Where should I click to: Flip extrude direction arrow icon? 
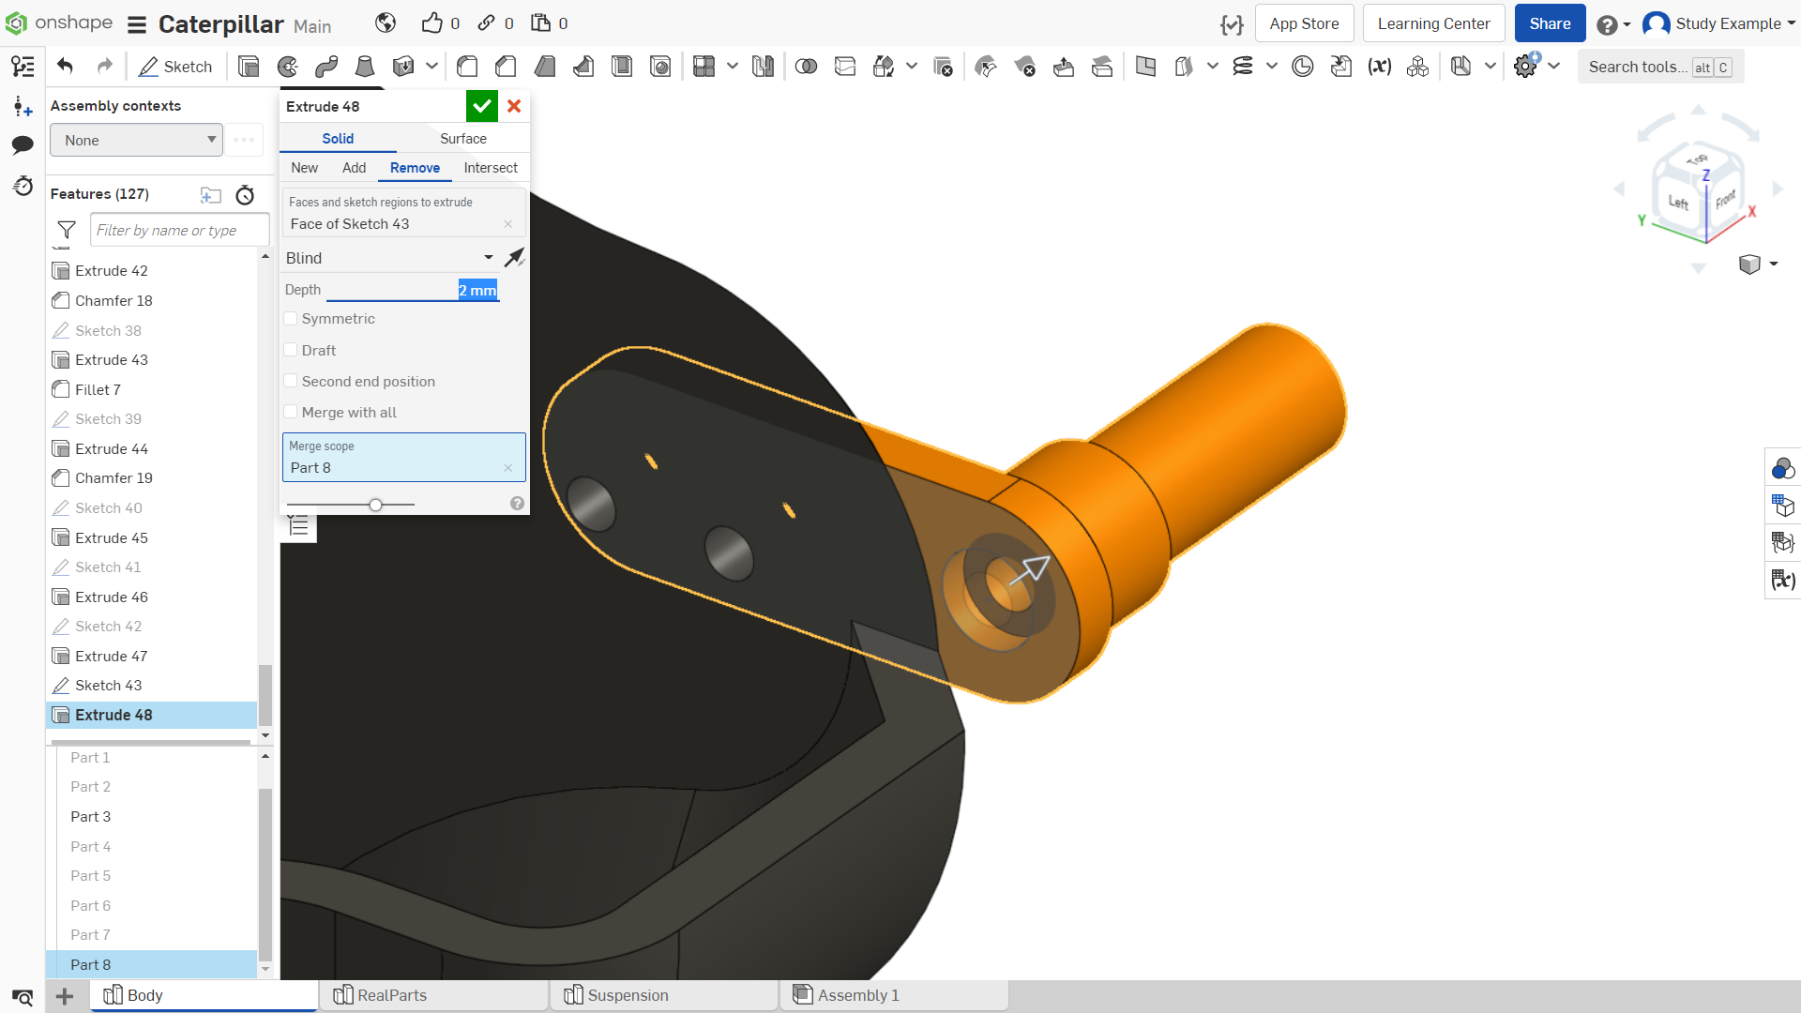point(514,258)
